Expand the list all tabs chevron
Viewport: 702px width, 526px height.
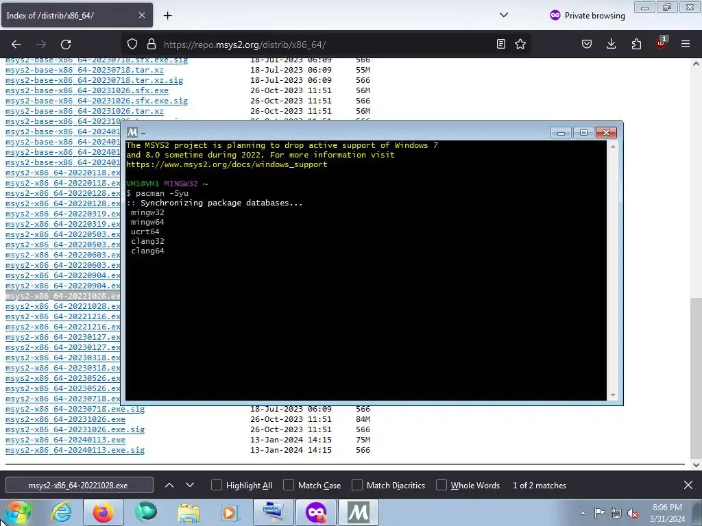pos(504,15)
